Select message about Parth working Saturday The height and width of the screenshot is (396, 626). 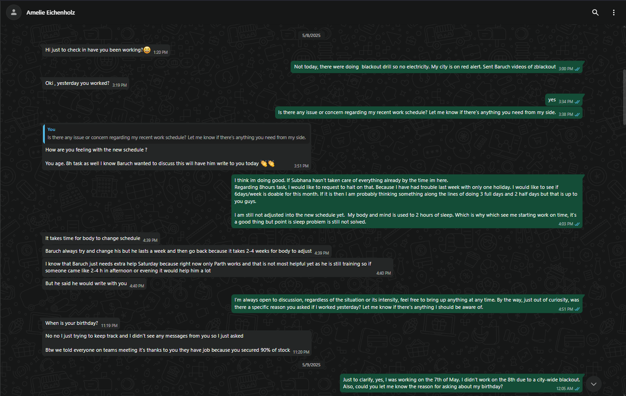[x=218, y=267]
